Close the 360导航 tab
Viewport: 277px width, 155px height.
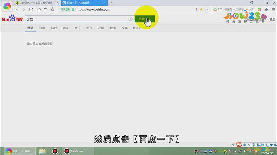(57, 3)
